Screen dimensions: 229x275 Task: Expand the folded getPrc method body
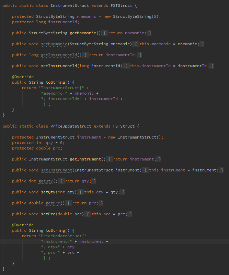click(84, 203)
